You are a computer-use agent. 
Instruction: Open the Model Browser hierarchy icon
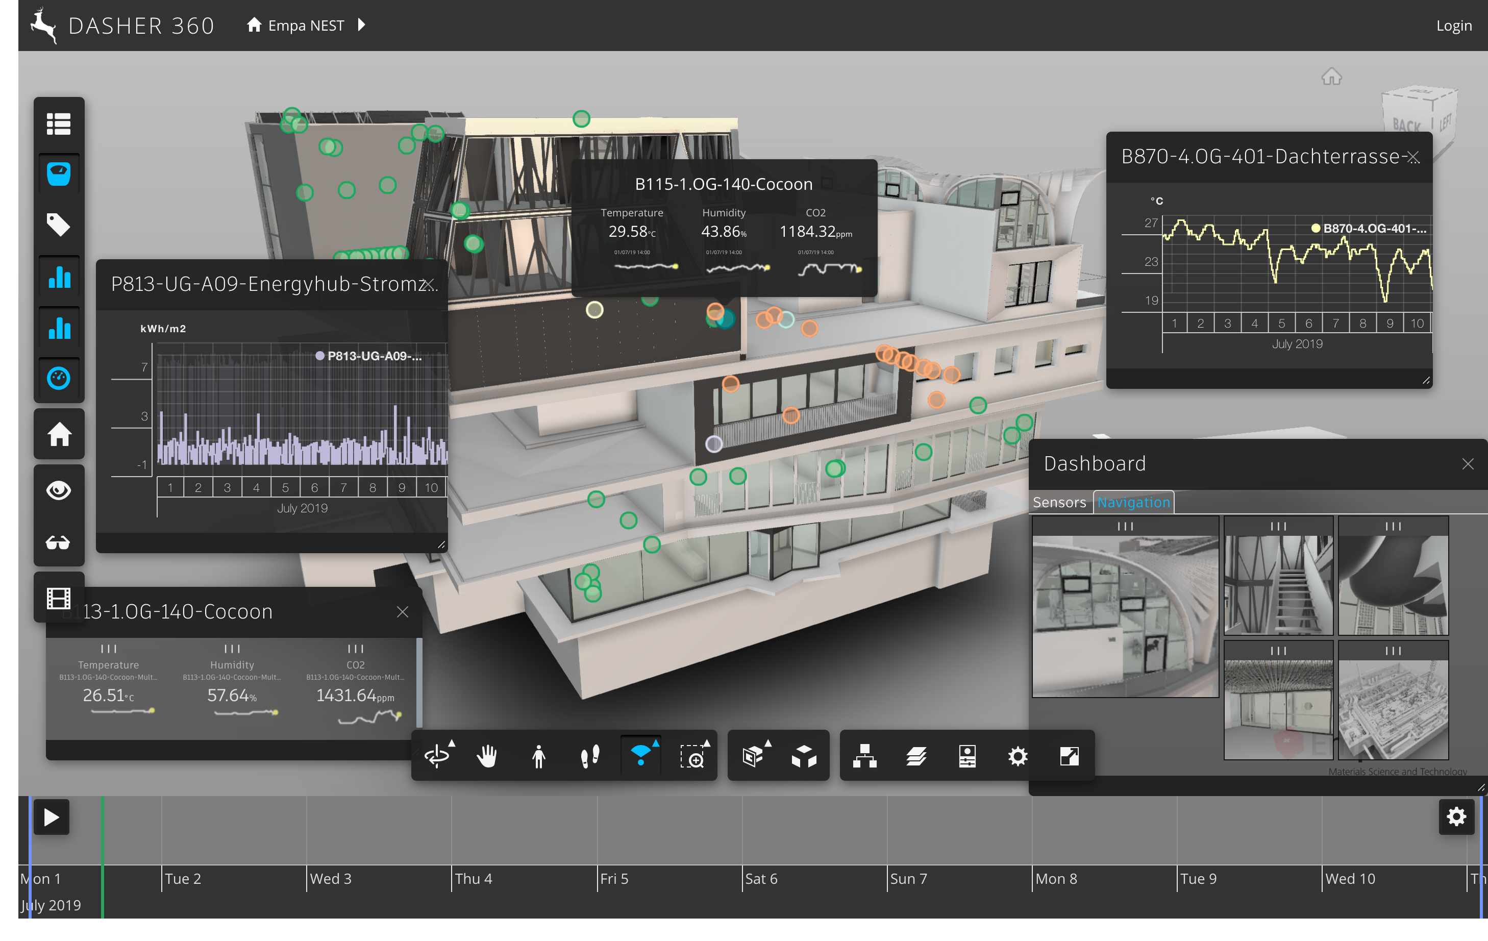coord(864,756)
